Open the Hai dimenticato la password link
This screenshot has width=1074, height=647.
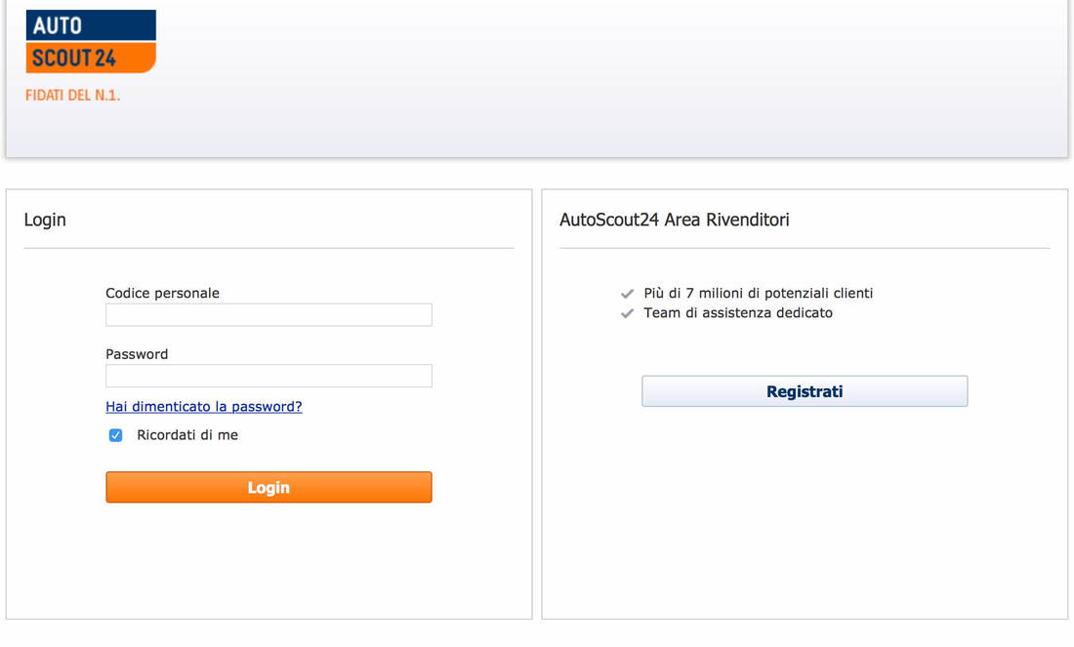coord(203,407)
